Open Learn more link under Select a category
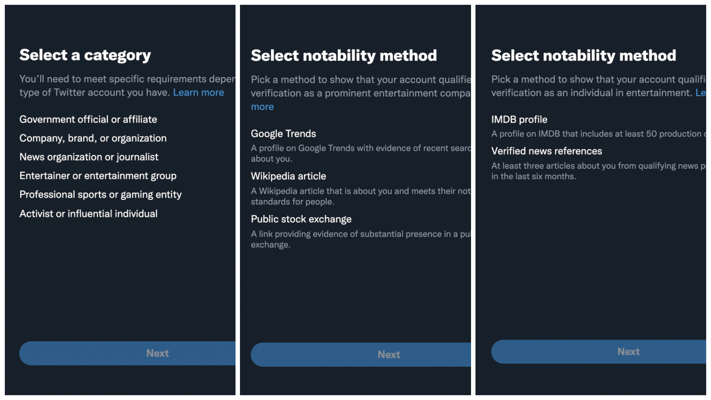This screenshot has height=400, width=711. (198, 93)
